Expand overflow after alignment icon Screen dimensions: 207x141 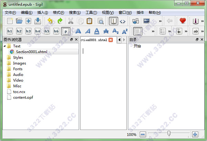coord(153,31)
